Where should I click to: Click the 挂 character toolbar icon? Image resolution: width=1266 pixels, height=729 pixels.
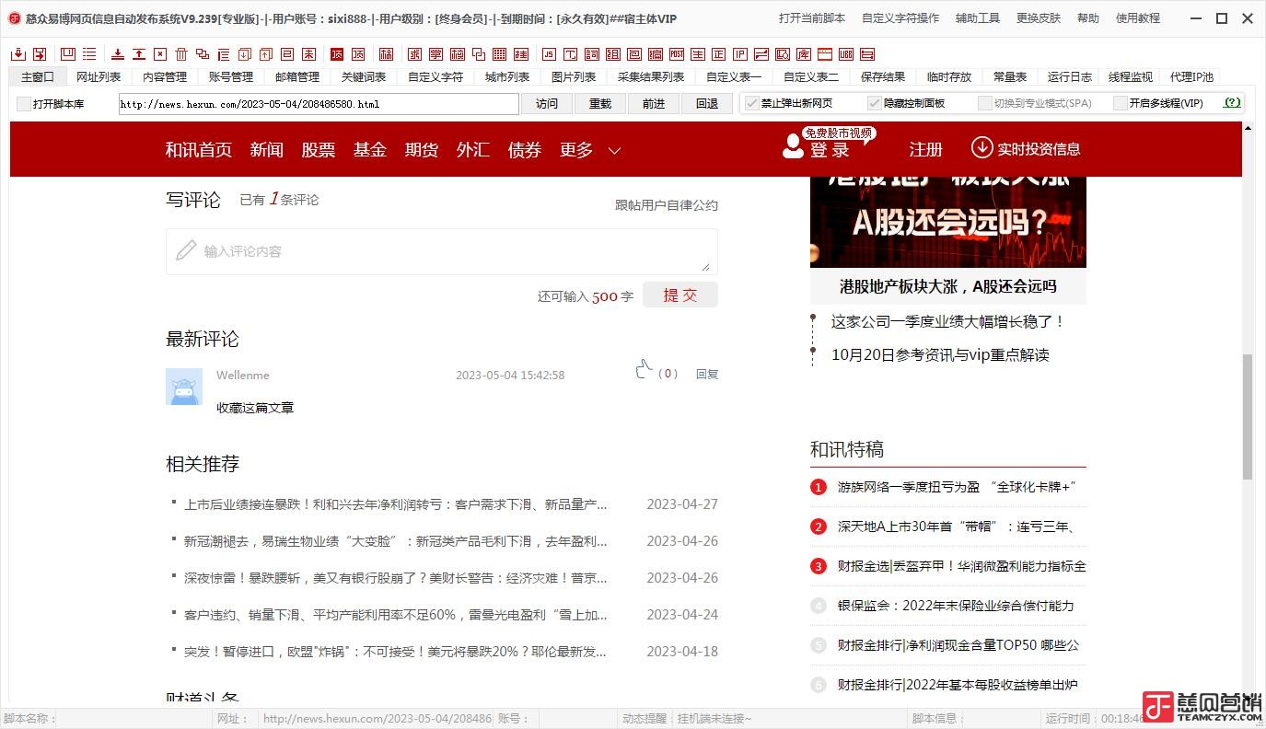521,54
